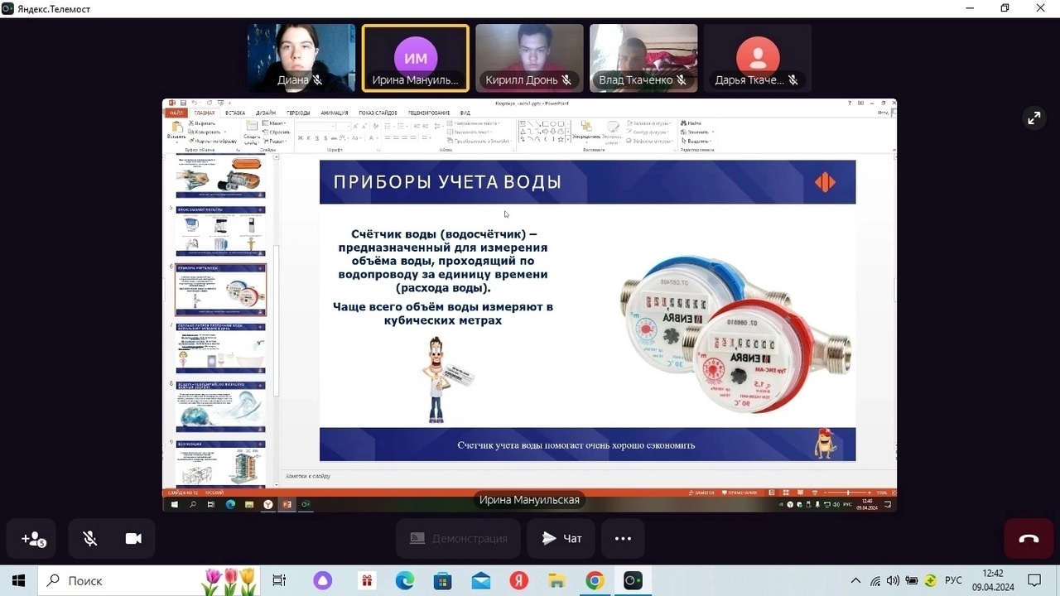The image size is (1060, 596).
Task: Open the Windows Start menu
Action: tap(18, 580)
